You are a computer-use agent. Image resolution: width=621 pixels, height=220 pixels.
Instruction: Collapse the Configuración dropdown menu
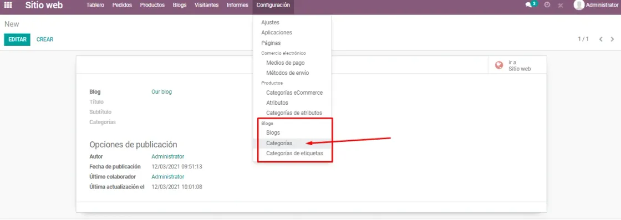(x=273, y=5)
